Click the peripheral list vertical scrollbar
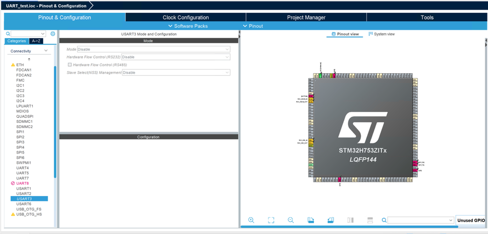This screenshot has width=488, height=234. tap(55, 122)
